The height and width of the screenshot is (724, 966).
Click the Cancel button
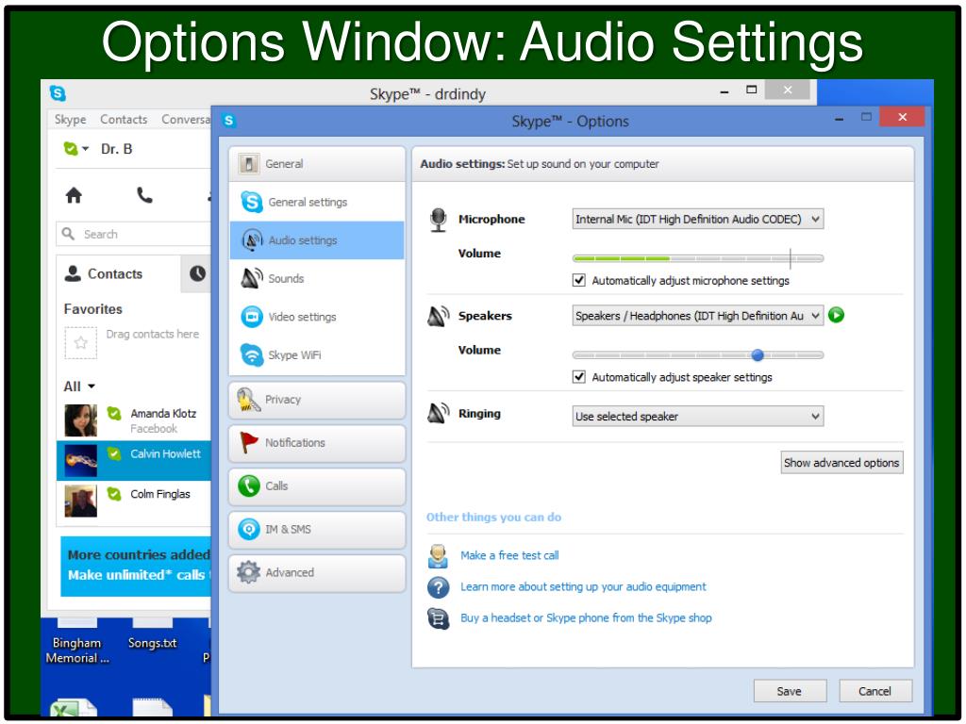click(874, 691)
